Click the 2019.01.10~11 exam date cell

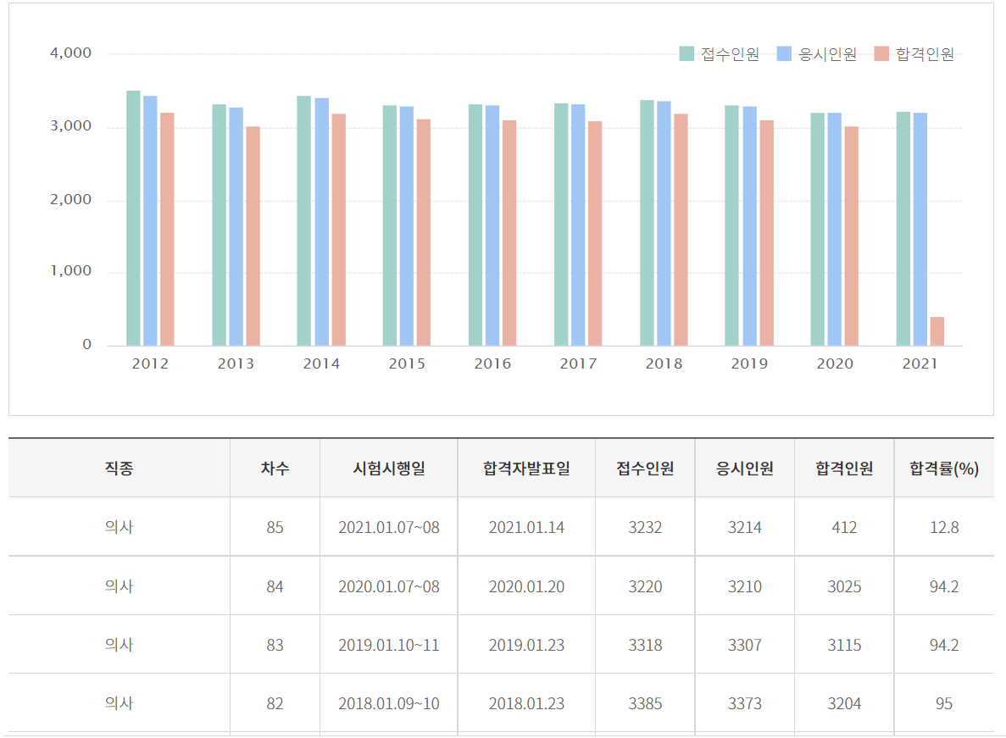pos(389,645)
